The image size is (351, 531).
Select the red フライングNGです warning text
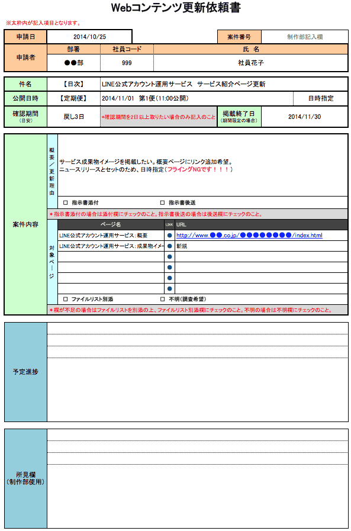coord(198,169)
